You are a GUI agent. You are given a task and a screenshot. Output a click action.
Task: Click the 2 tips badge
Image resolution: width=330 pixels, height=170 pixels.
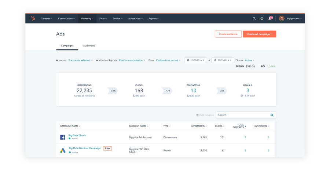(107, 148)
